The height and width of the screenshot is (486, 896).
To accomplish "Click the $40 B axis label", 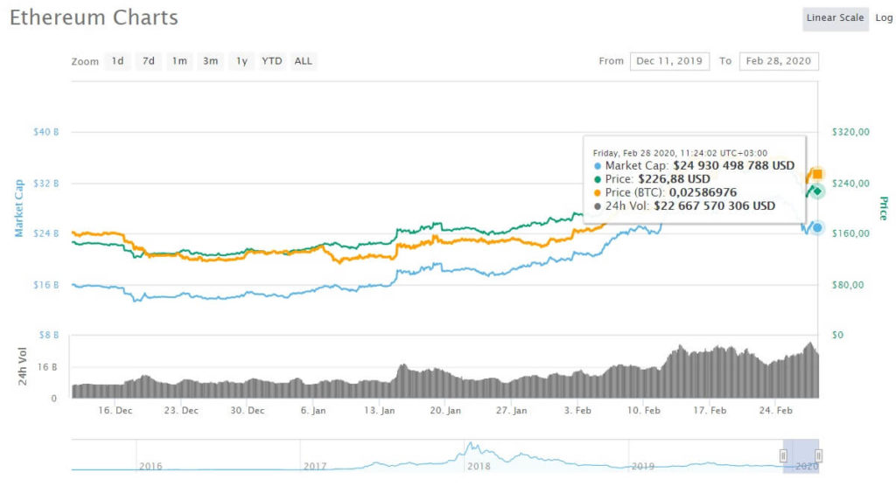I will 46,132.
